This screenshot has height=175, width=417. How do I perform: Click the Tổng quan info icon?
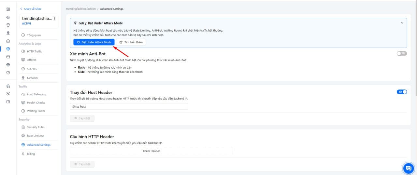coord(23,35)
